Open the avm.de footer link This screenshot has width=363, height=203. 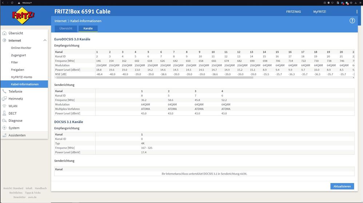click(x=32, y=197)
